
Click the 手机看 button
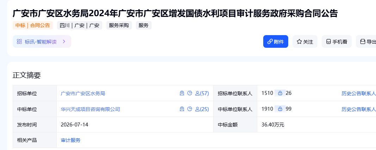337,41
